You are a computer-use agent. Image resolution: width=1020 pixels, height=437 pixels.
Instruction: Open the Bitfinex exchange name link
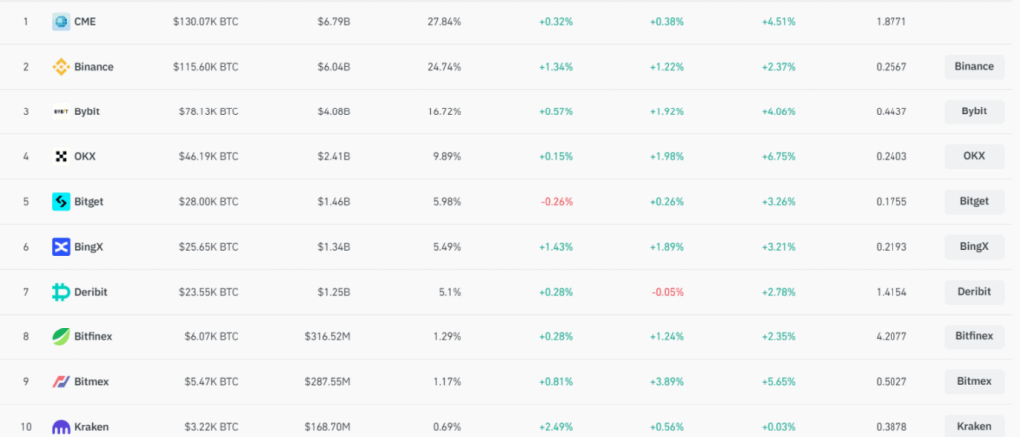point(93,336)
